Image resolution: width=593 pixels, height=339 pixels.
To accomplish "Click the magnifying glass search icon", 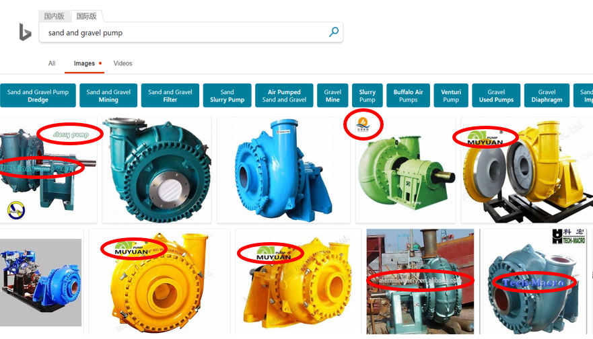I will pyautogui.click(x=334, y=32).
